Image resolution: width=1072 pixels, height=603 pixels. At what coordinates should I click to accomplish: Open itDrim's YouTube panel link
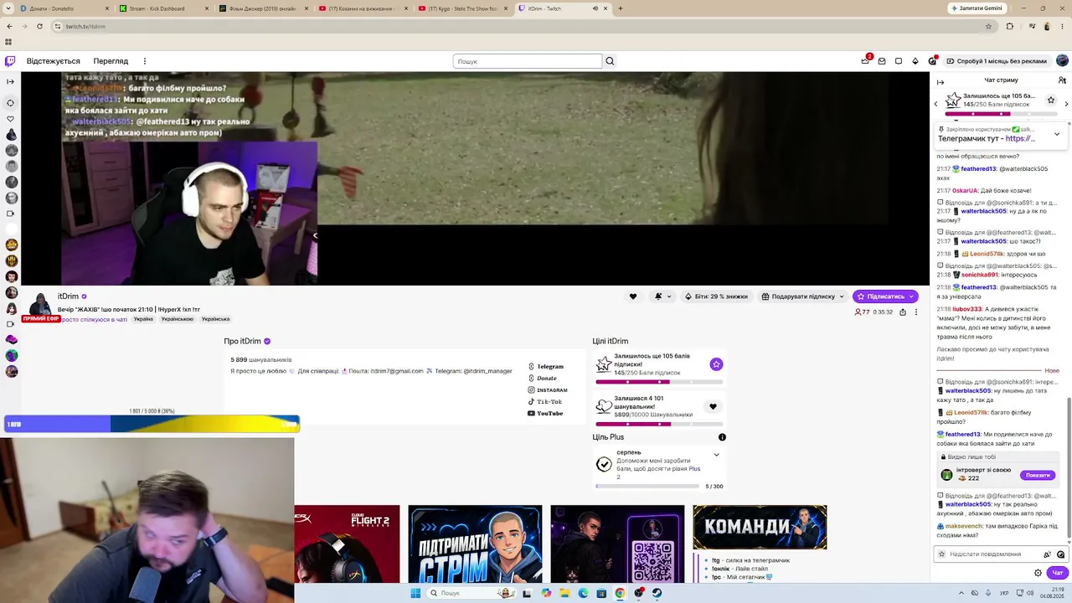(545, 414)
